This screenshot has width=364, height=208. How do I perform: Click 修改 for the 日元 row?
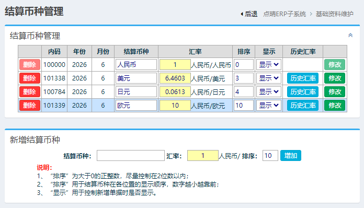click(x=335, y=92)
